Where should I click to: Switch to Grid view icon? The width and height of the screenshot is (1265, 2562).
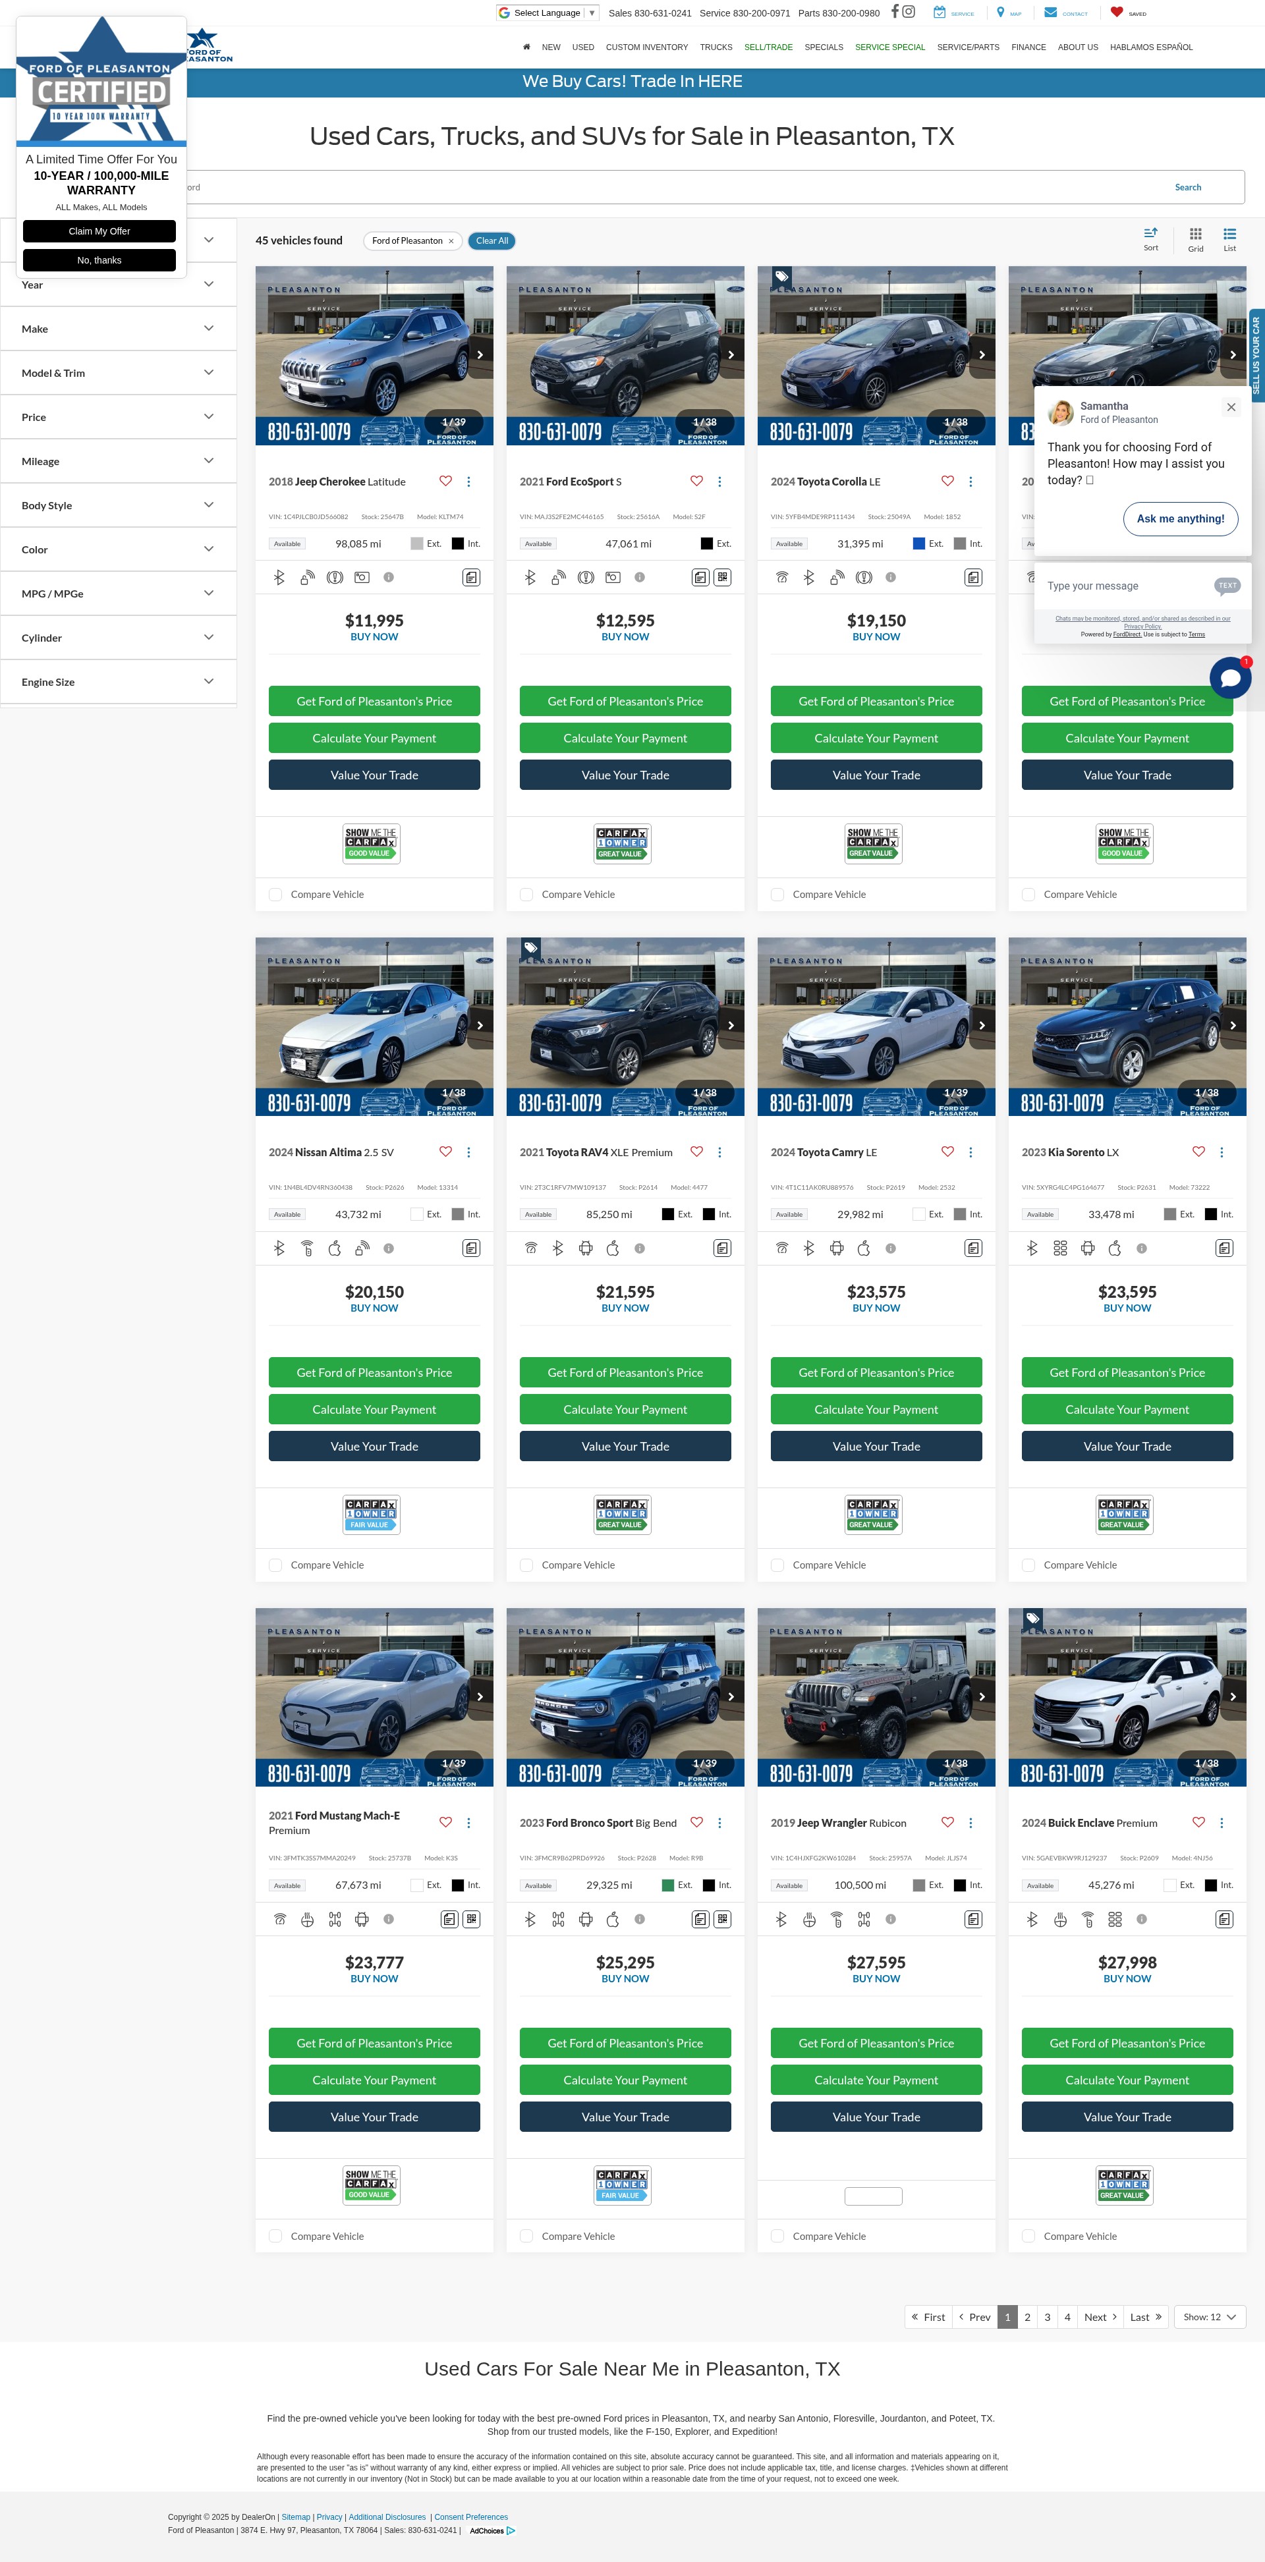[x=1195, y=234]
